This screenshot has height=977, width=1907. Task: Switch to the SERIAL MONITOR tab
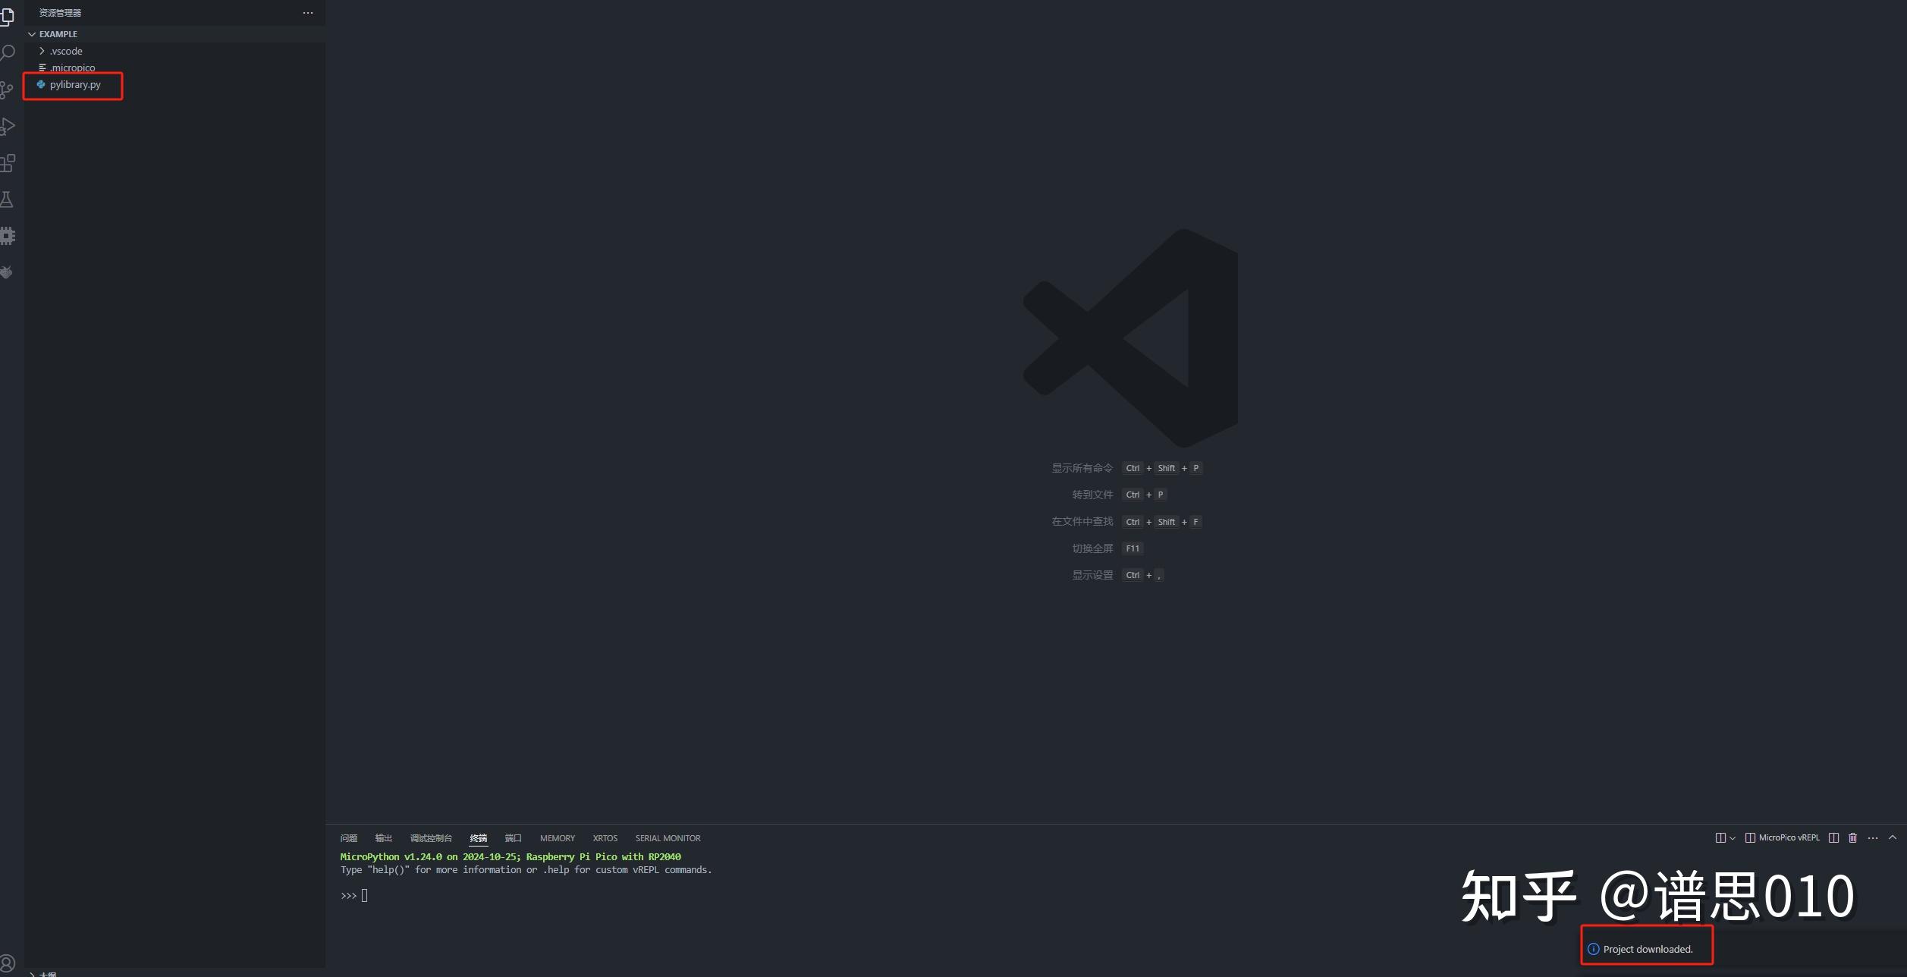[x=668, y=837]
